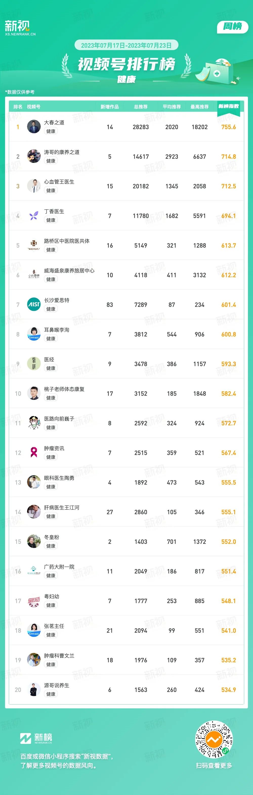Screen dimensions: 253x795
Task: Click the 总推荐 column header
Action: pyautogui.click(x=141, y=107)
